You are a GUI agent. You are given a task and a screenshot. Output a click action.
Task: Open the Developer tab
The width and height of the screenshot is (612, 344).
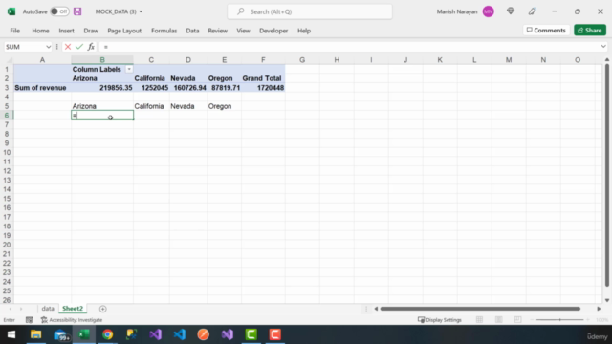point(273,31)
